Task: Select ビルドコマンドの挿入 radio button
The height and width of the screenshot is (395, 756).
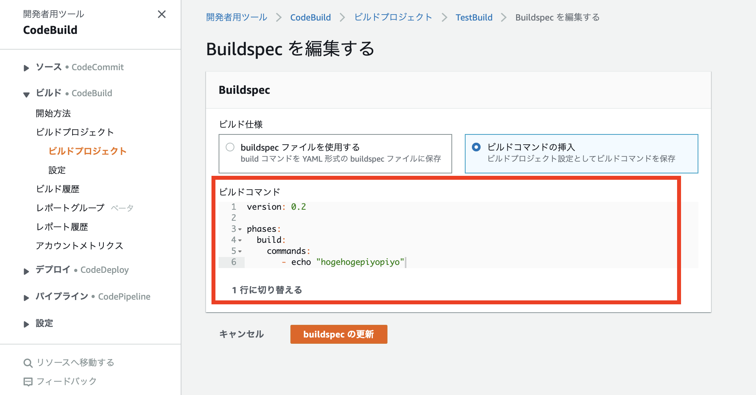Action: click(476, 147)
